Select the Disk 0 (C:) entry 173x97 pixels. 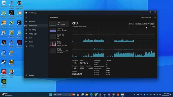pyautogui.click(x=59, y=37)
